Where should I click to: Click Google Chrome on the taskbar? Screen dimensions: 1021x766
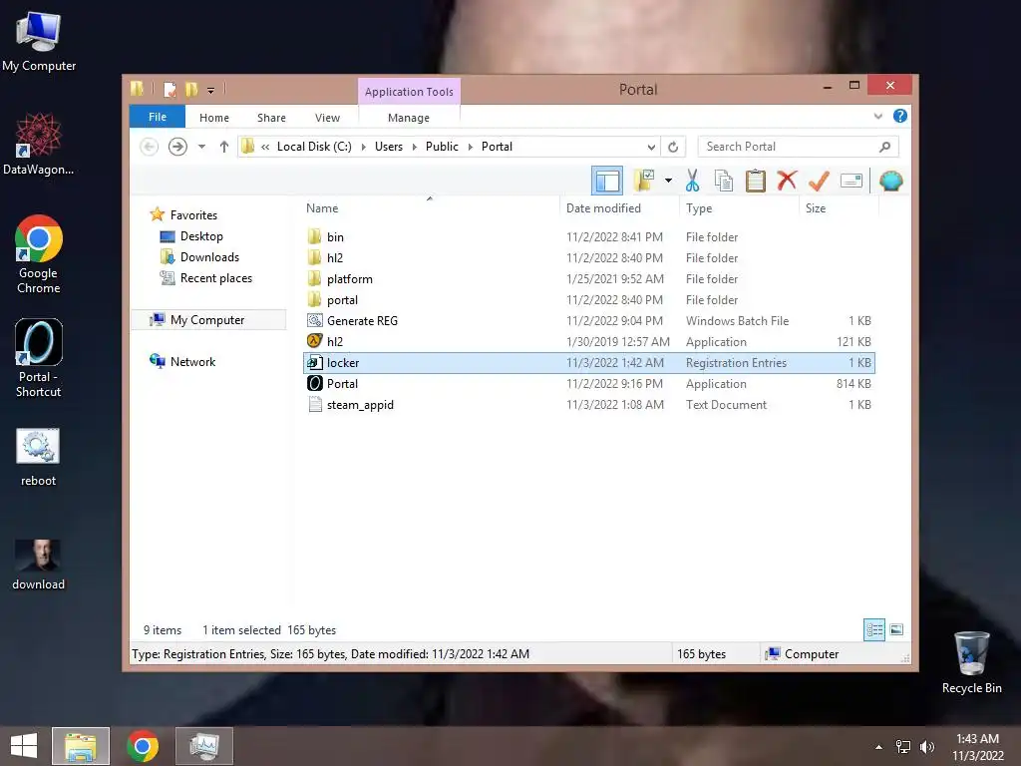click(x=143, y=746)
